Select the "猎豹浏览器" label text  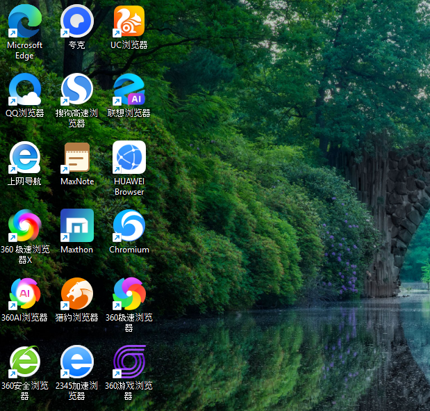77,317
